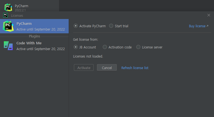Click Code With Me's 'Active until September 20, 2022'

pos(41,49)
